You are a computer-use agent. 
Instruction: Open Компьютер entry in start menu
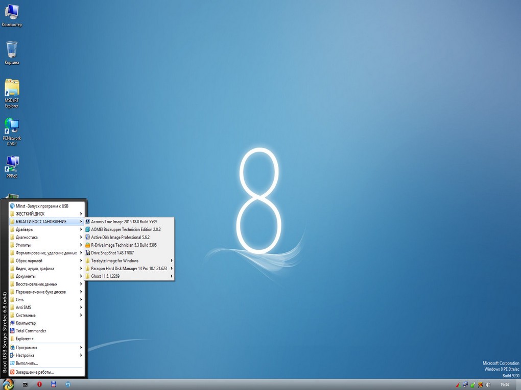[x=46, y=323]
